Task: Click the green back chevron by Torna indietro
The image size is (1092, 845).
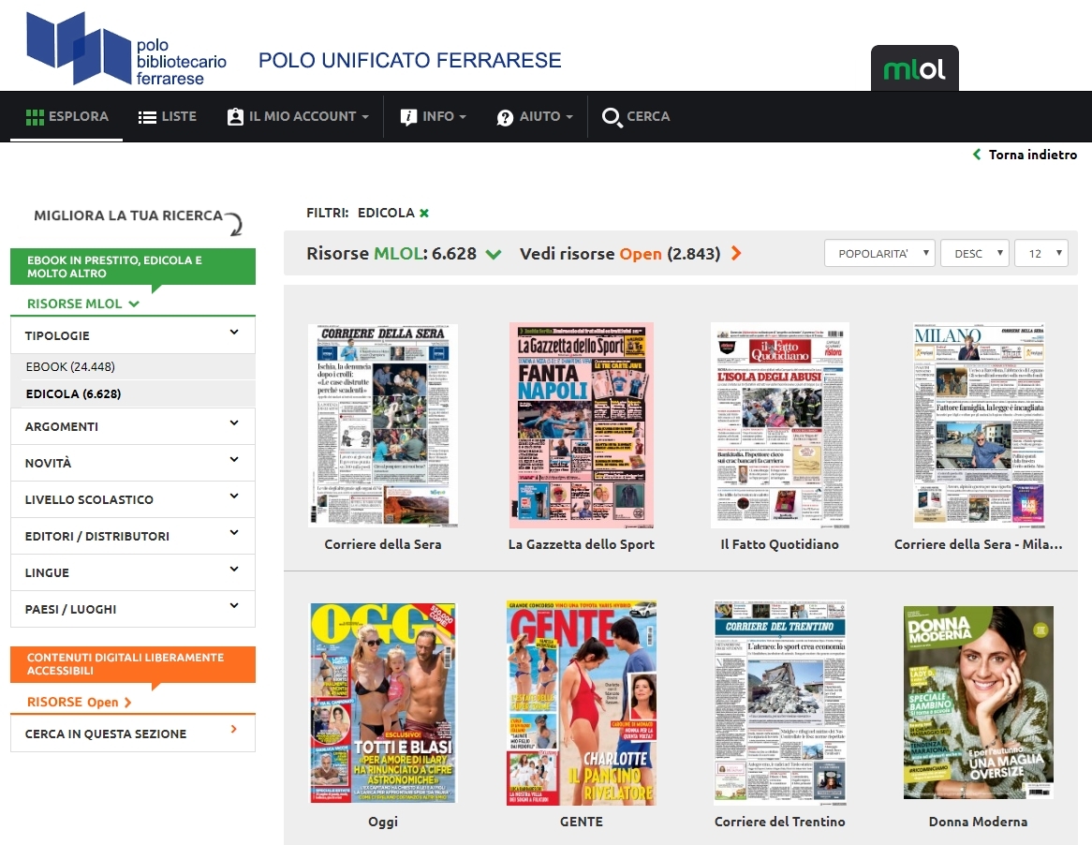Action: click(x=977, y=155)
